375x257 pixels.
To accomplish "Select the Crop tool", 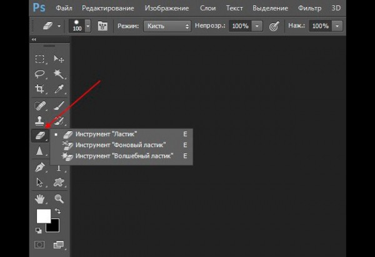I will tap(40, 90).
